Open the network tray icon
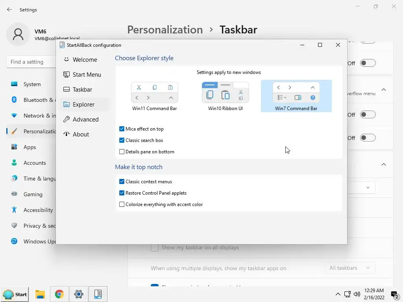 348,294
